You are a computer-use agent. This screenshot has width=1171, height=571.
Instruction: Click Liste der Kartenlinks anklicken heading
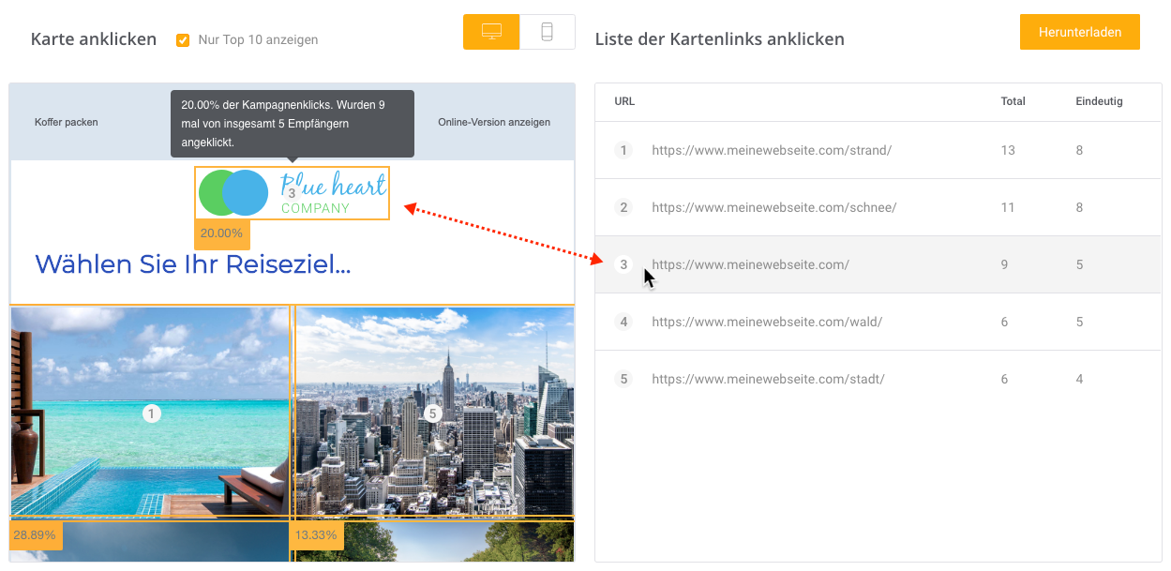(x=720, y=39)
